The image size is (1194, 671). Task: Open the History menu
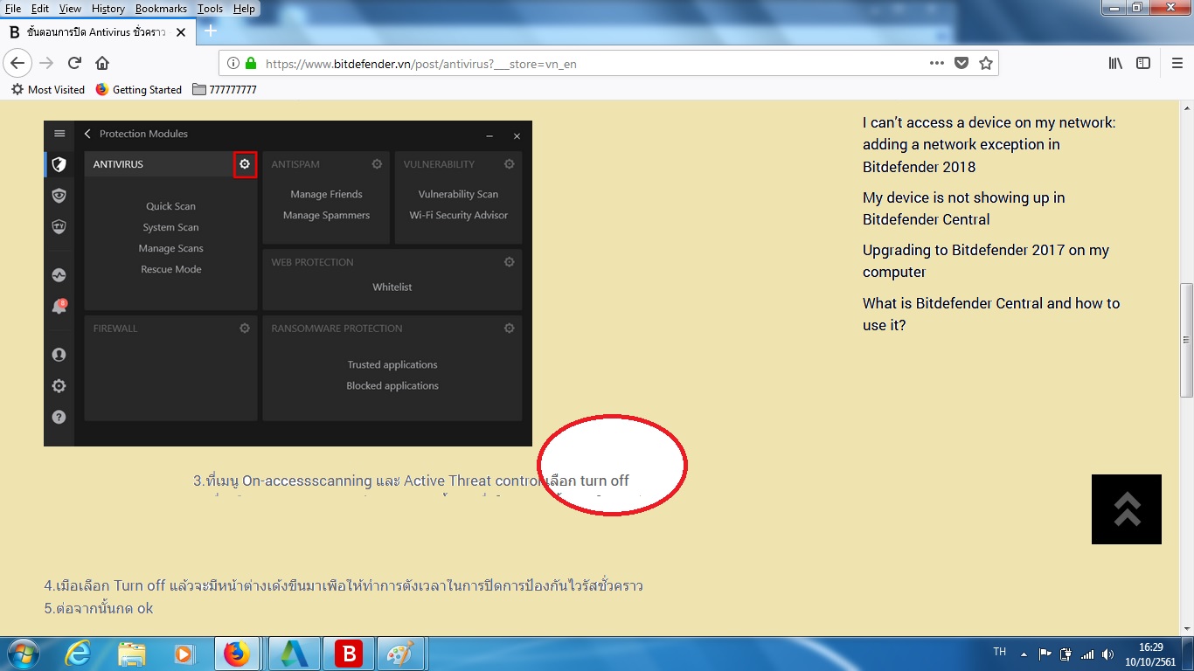[108, 9]
